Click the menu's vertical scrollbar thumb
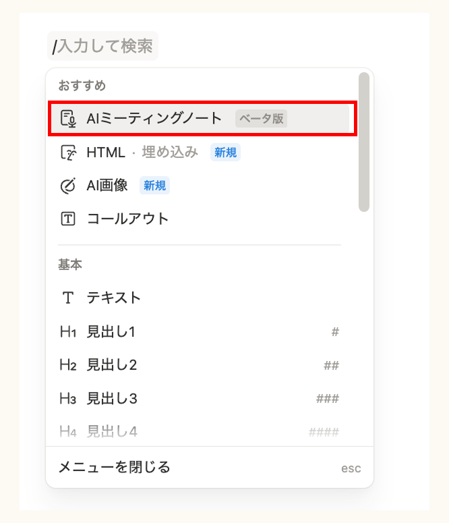This screenshot has height=523, width=449. (x=364, y=142)
